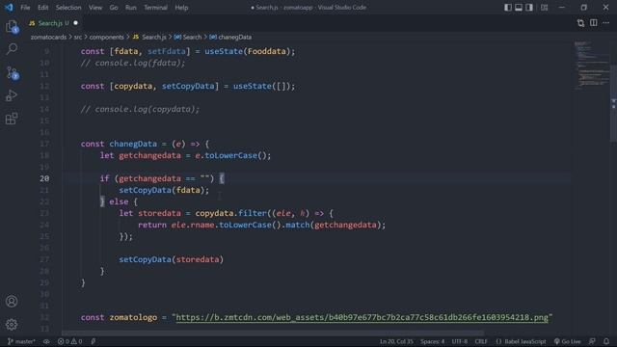Click toLowerCase on line 18
The height and width of the screenshot is (347, 617).
(x=231, y=155)
